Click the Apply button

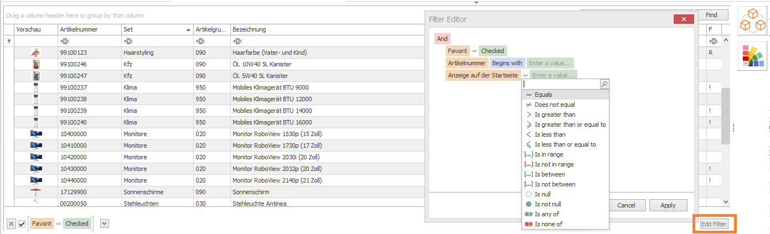click(668, 205)
